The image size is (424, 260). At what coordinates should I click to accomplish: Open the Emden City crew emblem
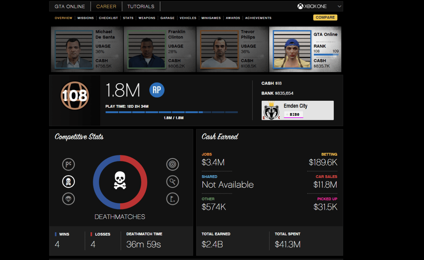(271, 110)
